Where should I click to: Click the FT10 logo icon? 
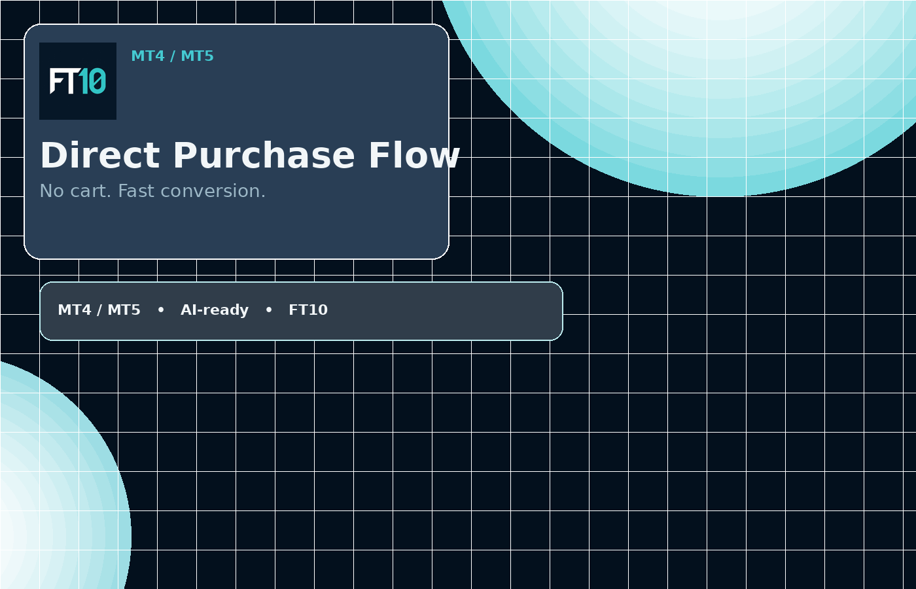(78, 81)
